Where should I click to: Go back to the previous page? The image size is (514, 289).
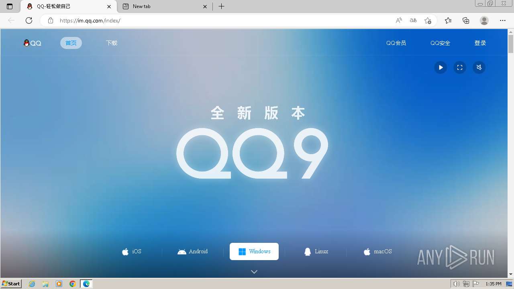point(11,20)
